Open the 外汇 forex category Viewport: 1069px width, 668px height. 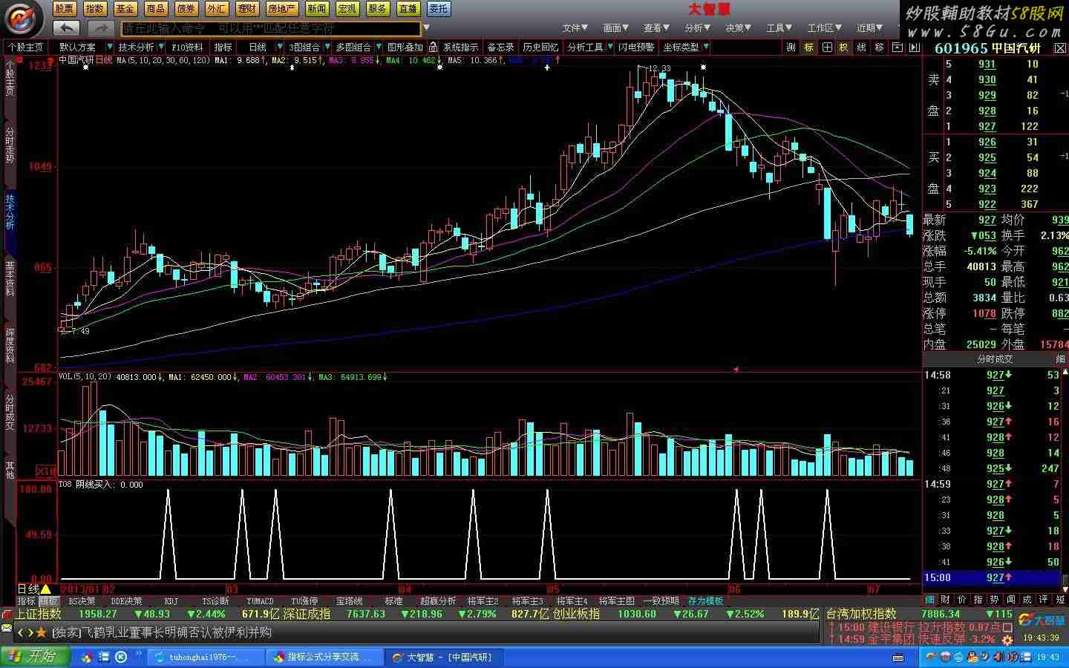point(217,9)
